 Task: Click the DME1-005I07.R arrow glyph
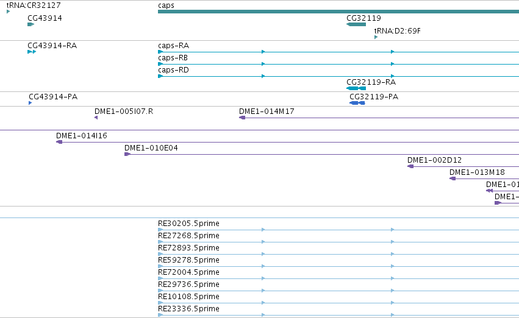96,118
